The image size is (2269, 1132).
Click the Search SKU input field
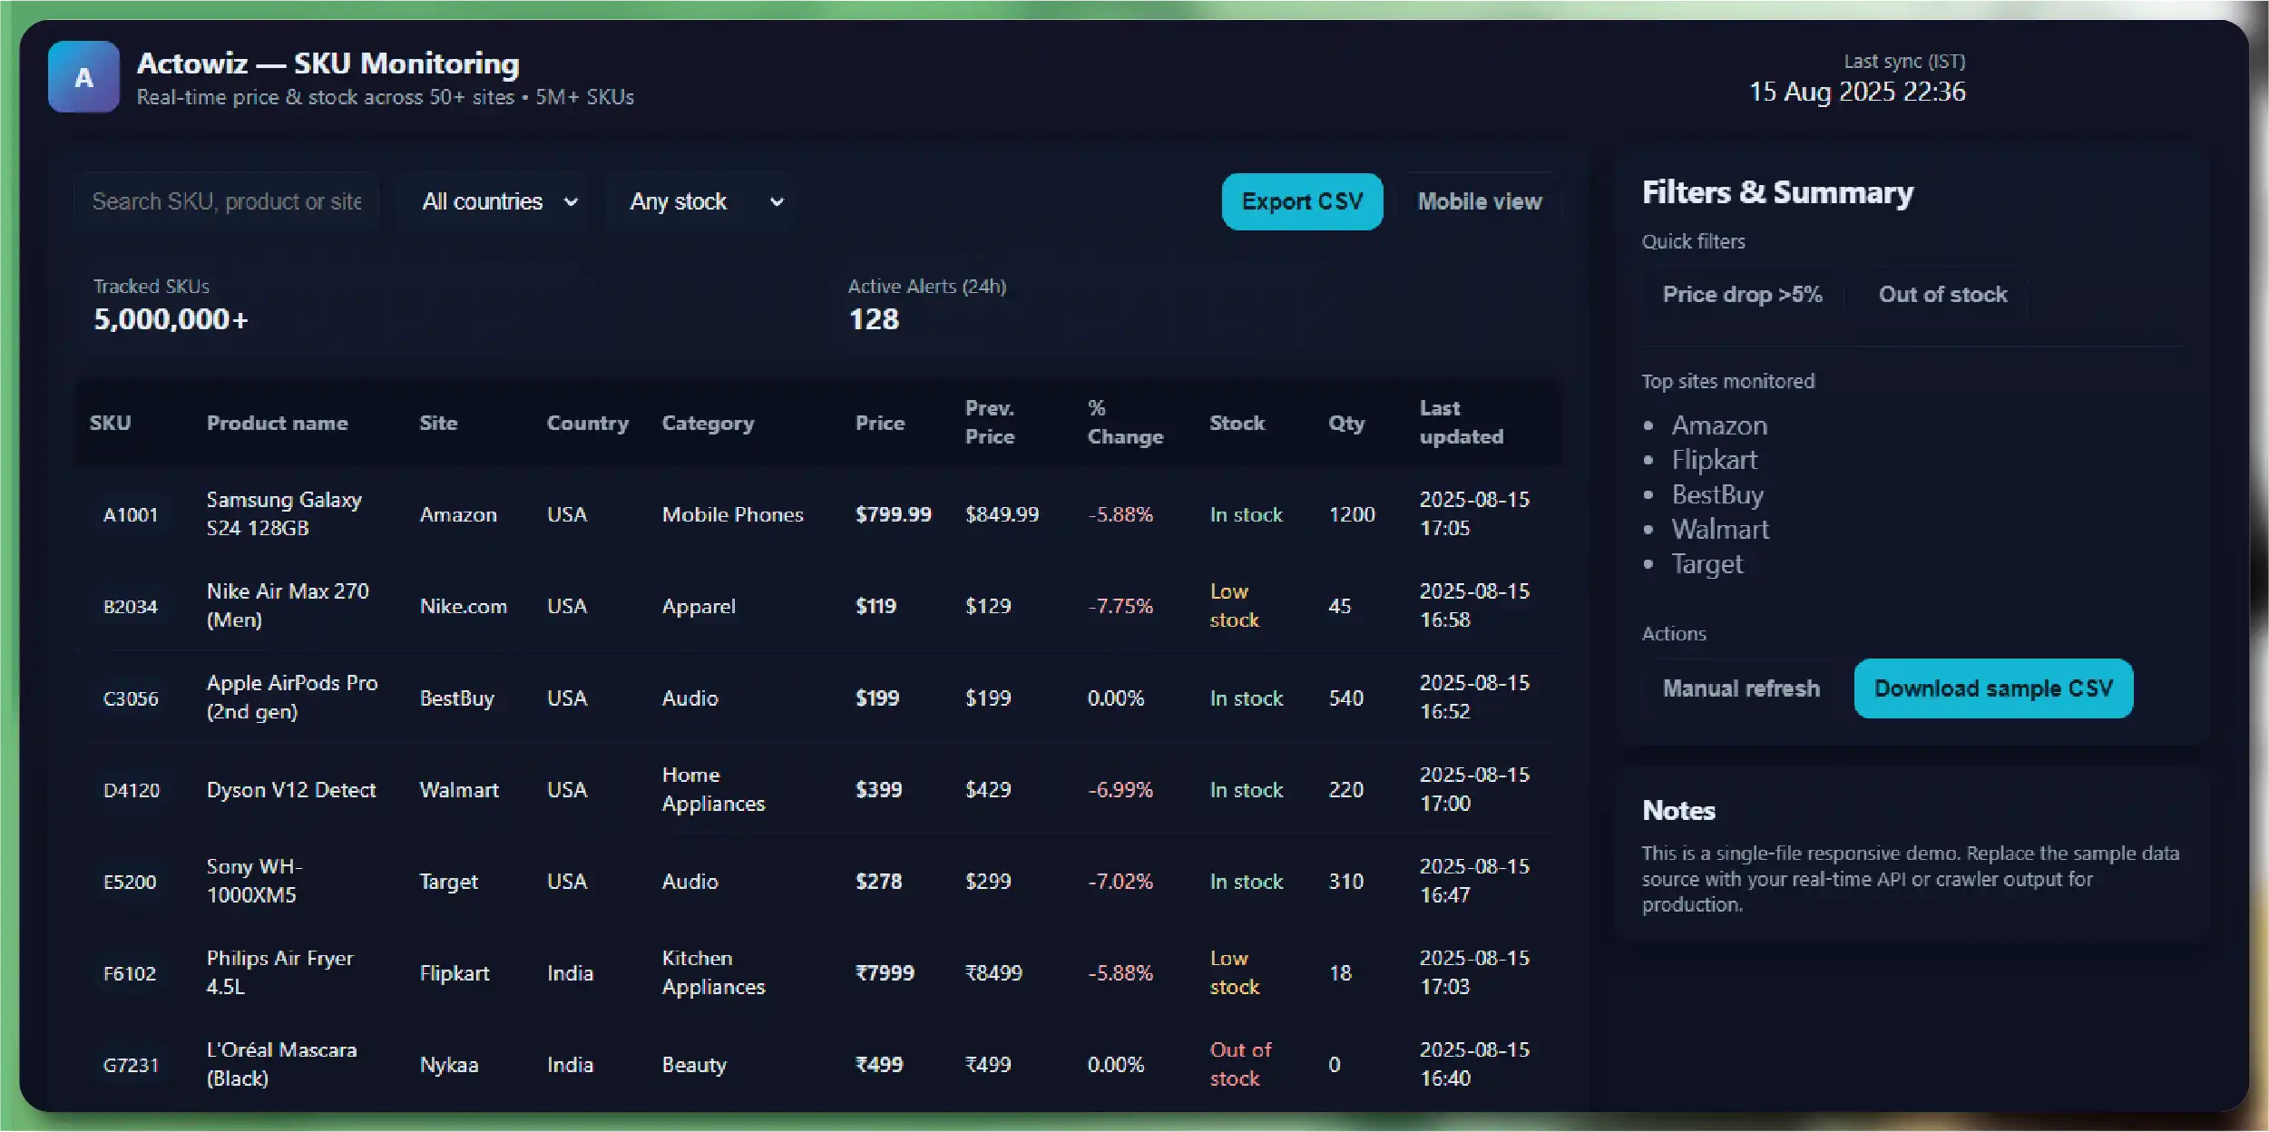(227, 201)
